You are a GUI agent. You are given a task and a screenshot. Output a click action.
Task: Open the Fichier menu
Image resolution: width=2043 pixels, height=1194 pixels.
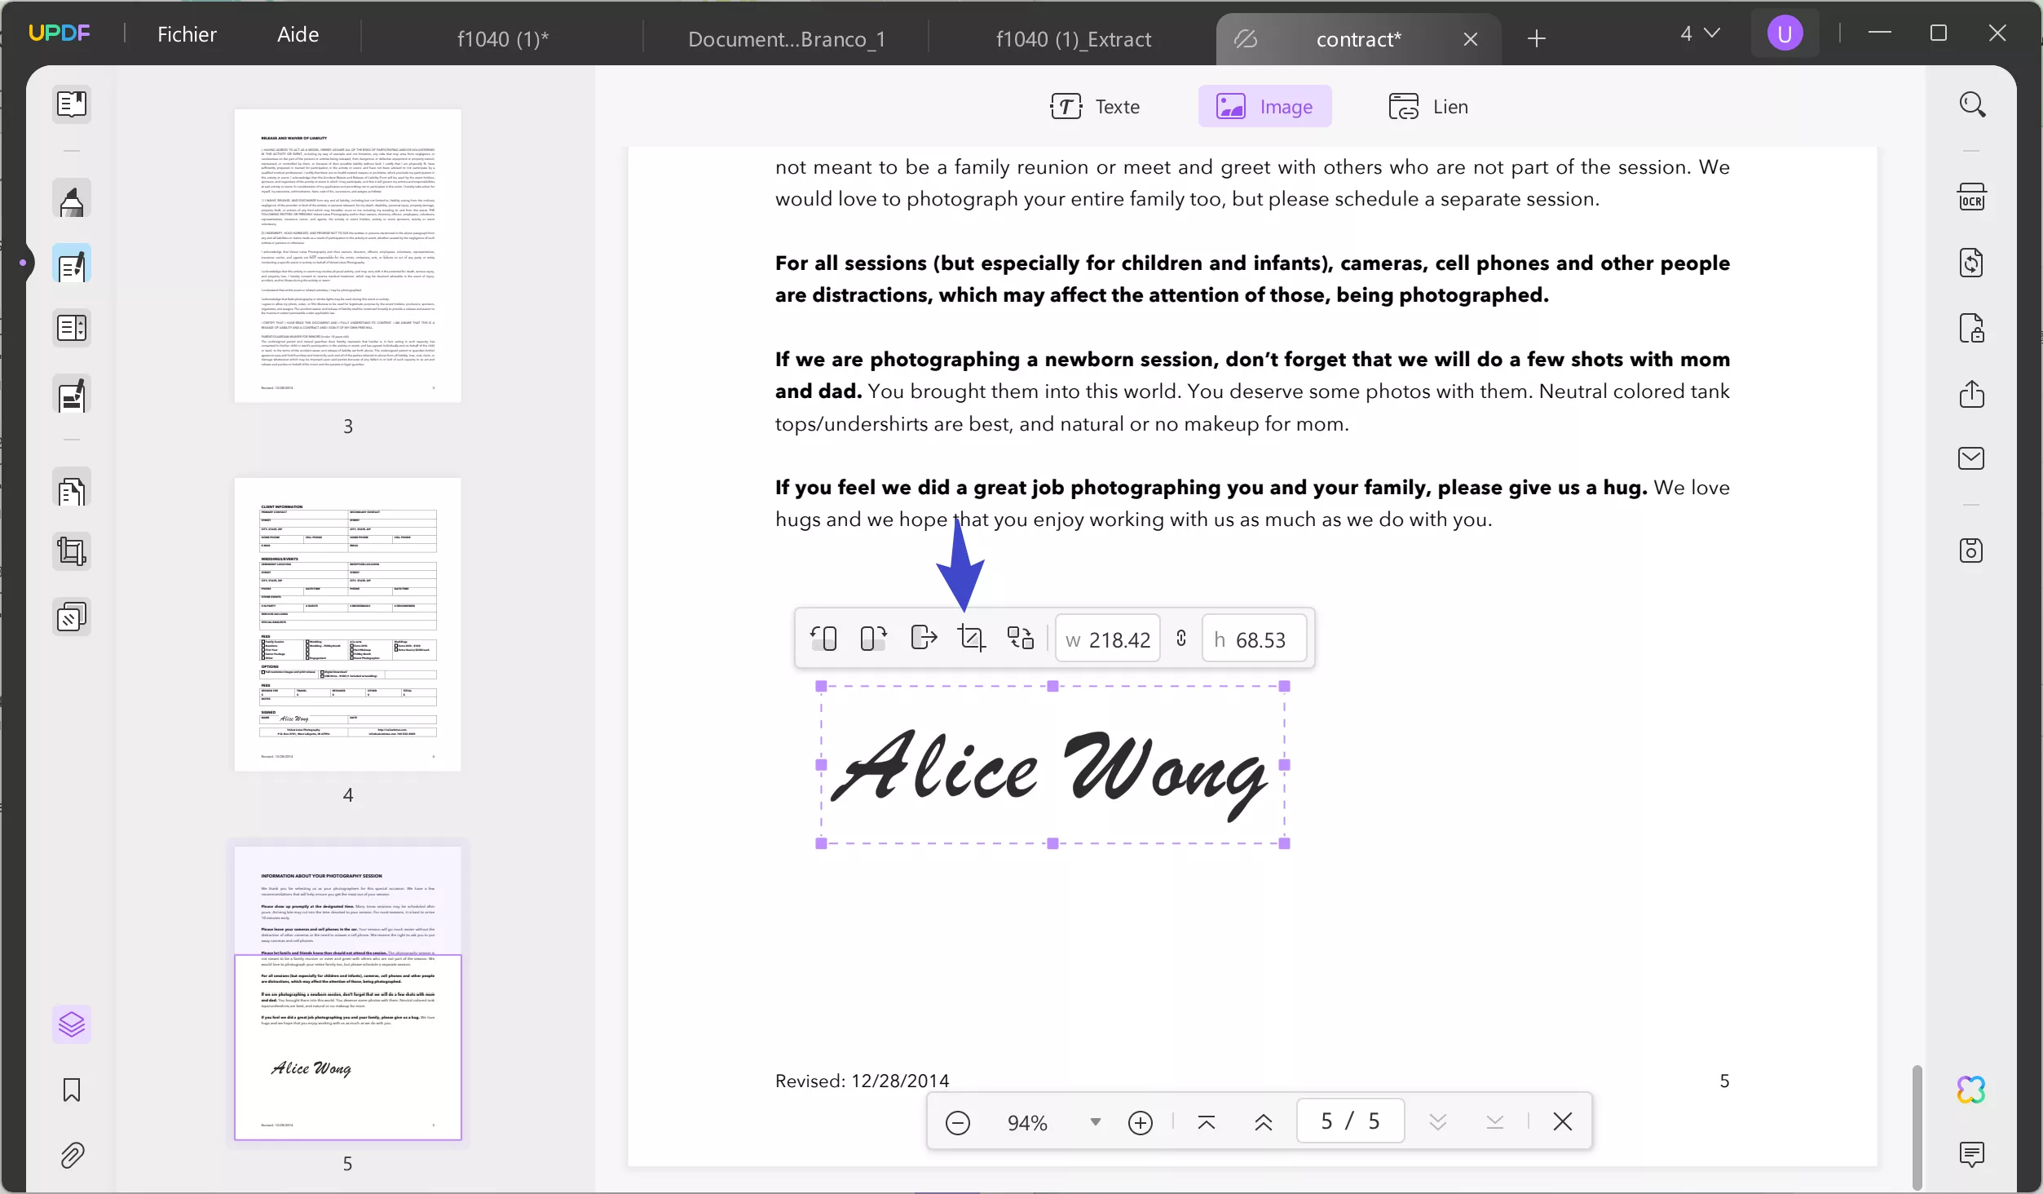pos(188,33)
